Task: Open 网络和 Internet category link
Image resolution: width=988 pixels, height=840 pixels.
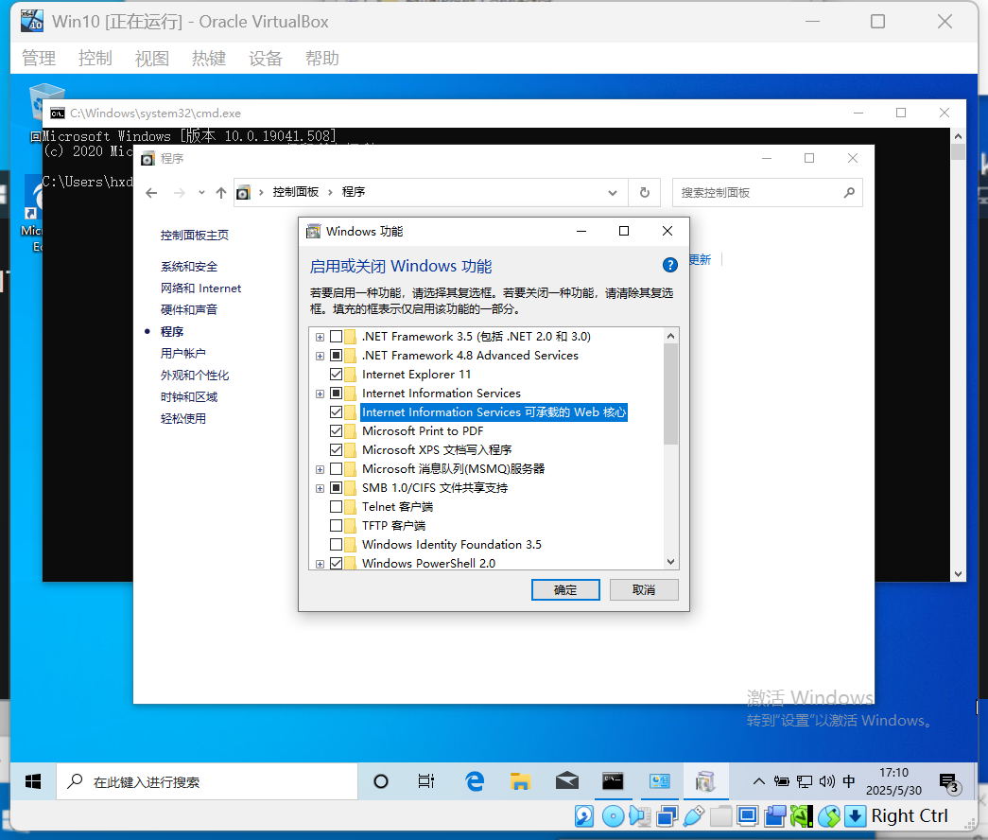Action: (201, 289)
